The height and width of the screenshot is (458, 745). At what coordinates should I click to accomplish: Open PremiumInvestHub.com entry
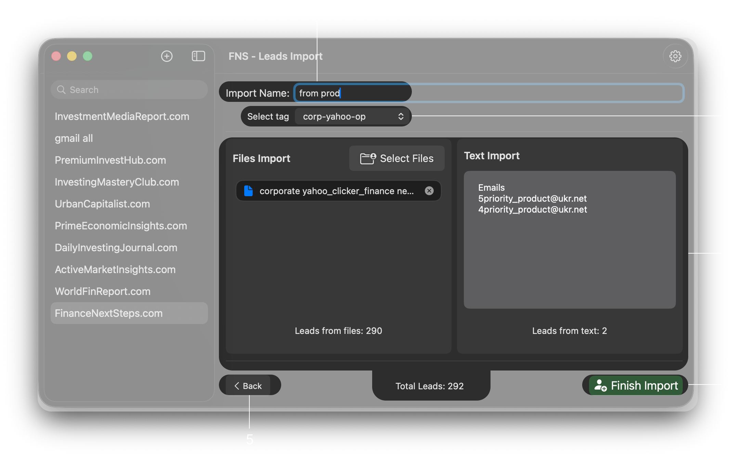[x=110, y=160]
